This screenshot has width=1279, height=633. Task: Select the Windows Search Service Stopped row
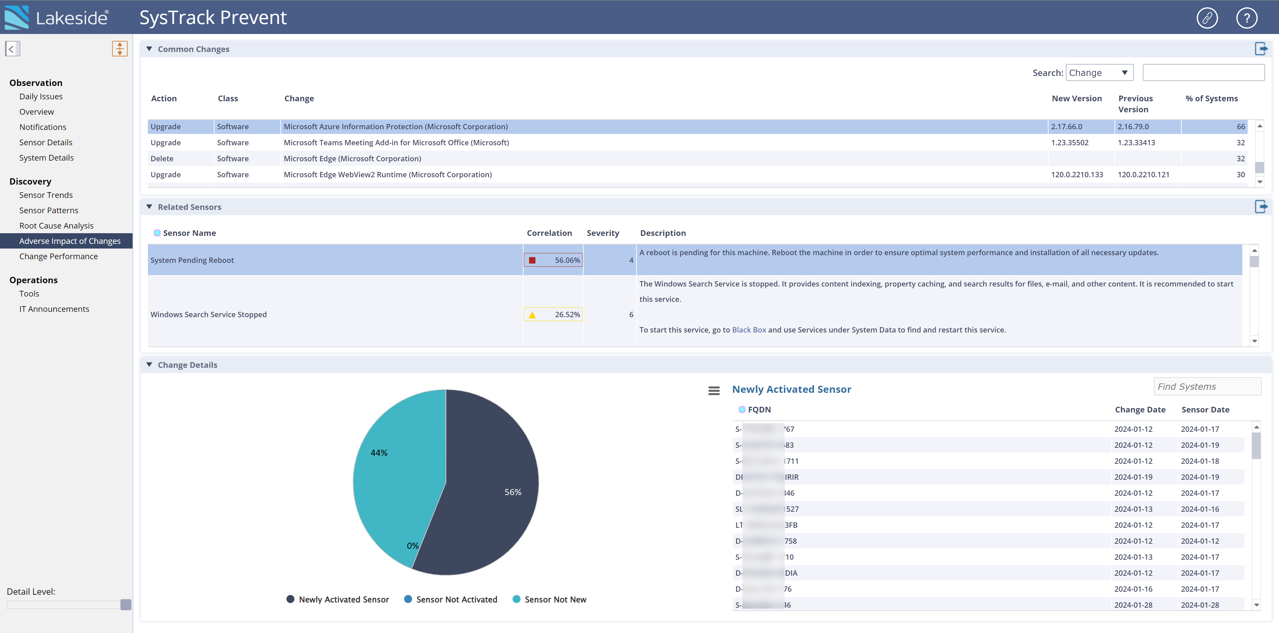pyautogui.click(x=209, y=314)
